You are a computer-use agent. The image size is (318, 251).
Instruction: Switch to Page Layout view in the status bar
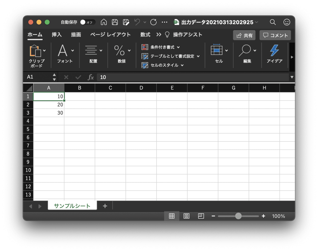(x=186, y=216)
